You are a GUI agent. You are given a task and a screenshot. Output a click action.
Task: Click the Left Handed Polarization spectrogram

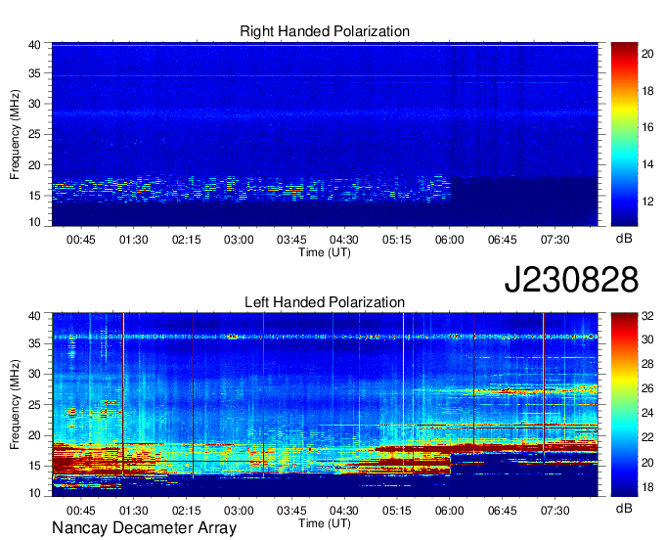325,405
